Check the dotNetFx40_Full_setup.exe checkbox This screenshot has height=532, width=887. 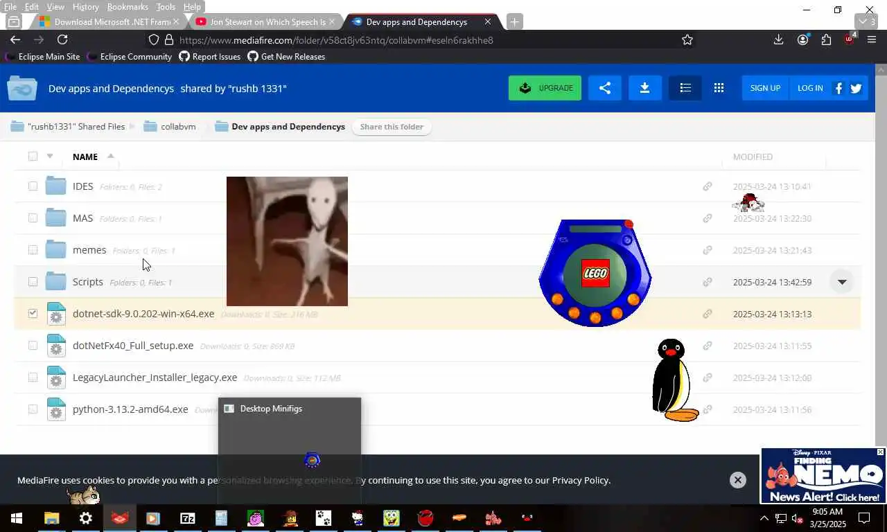(x=33, y=346)
